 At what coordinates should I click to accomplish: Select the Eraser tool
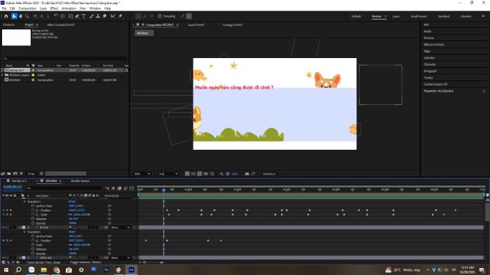tap(105, 16)
